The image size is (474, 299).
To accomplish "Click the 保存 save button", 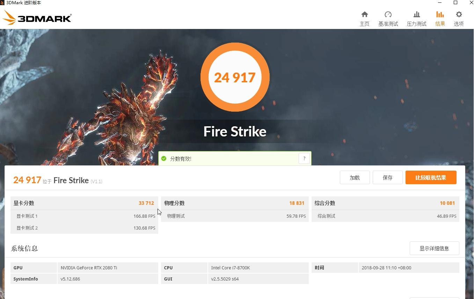I will click(387, 177).
